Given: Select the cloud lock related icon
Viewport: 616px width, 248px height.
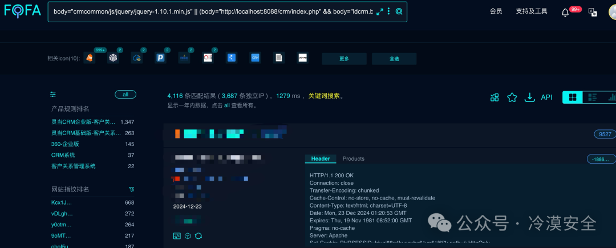Looking at the screenshot, I should (x=137, y=58).
